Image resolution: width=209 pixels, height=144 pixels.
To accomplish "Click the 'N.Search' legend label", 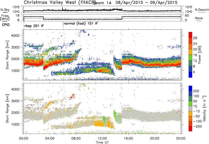I will click(202, 10).
